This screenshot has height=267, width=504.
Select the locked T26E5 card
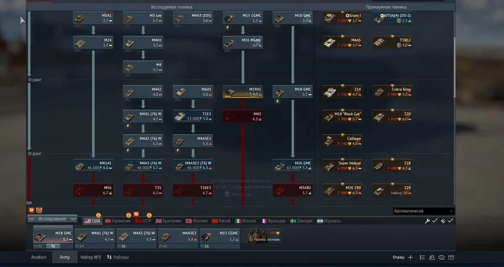[193, 191]
